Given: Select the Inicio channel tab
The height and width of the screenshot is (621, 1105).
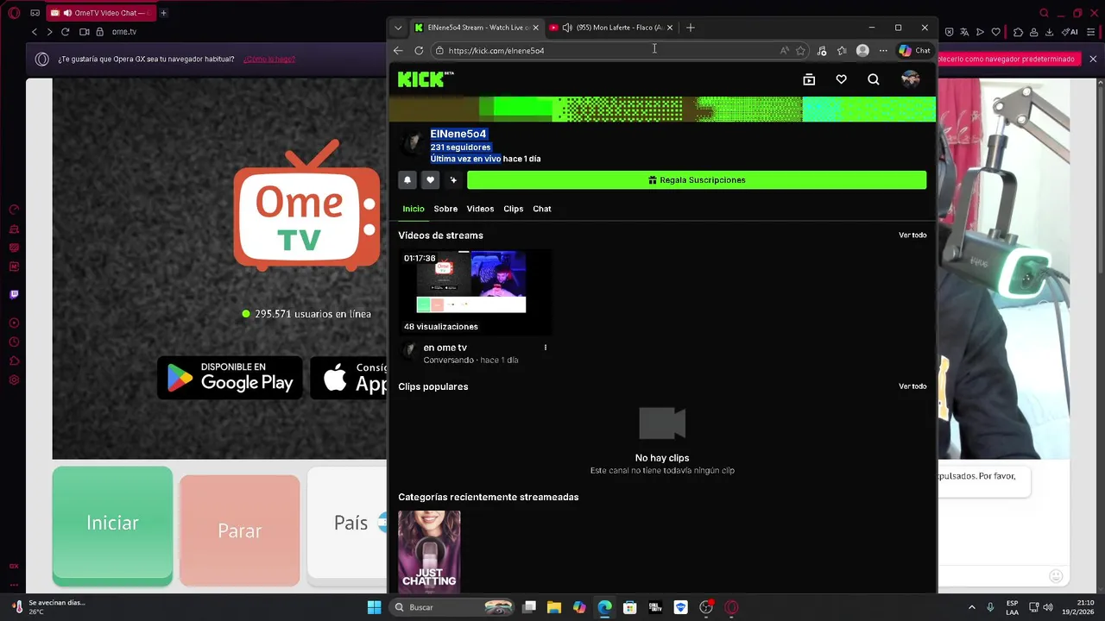Looking at the screenshot, I should point(414,209).
